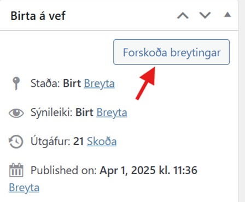Collapse the Birta á vef panel with triangle
The image size is (245, 202).
click(227, 15)
